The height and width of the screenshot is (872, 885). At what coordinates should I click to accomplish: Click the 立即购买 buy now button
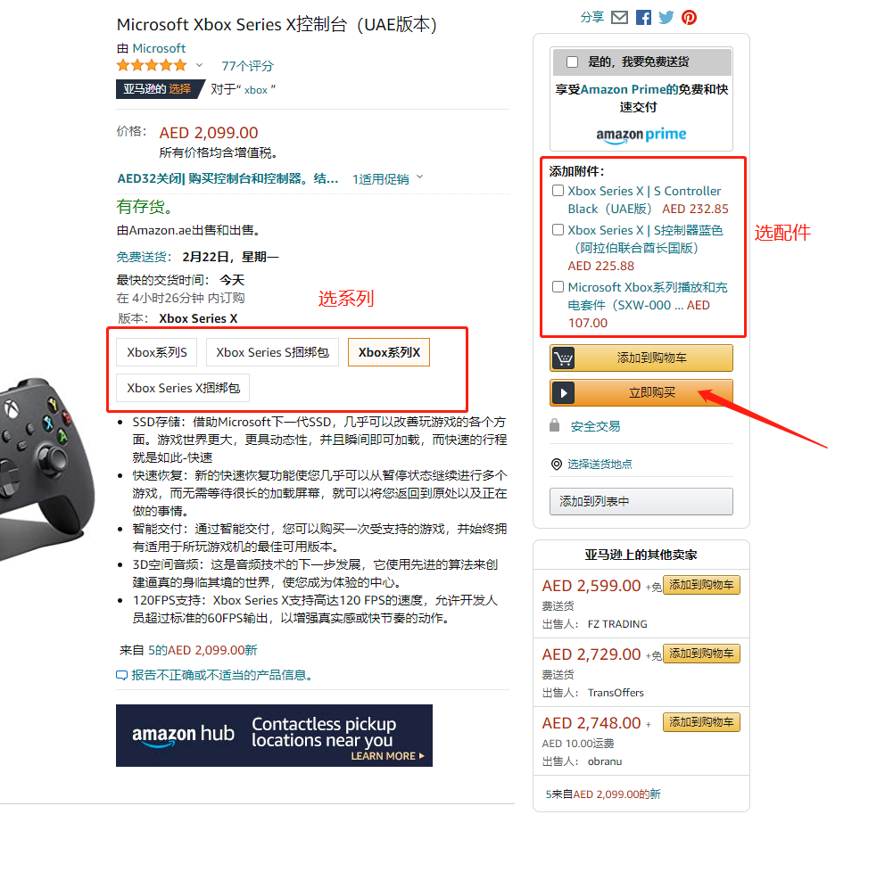pos(641,393)
